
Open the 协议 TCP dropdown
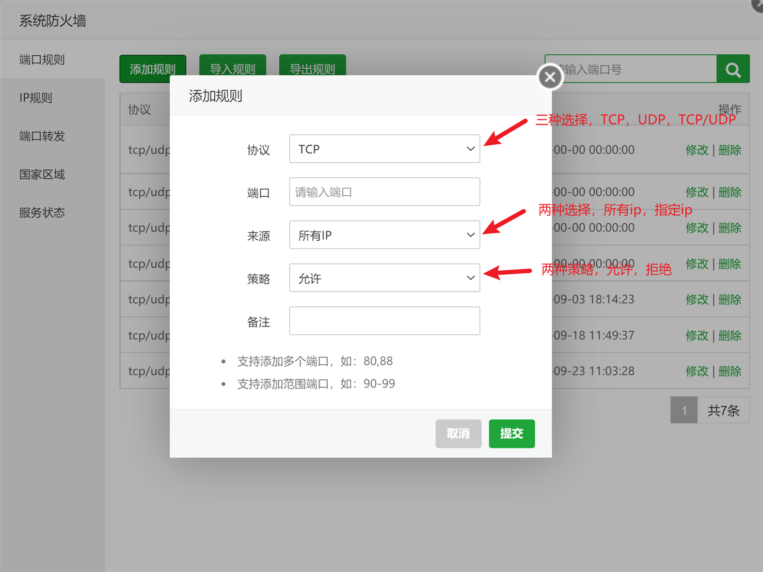coord(384,149)
